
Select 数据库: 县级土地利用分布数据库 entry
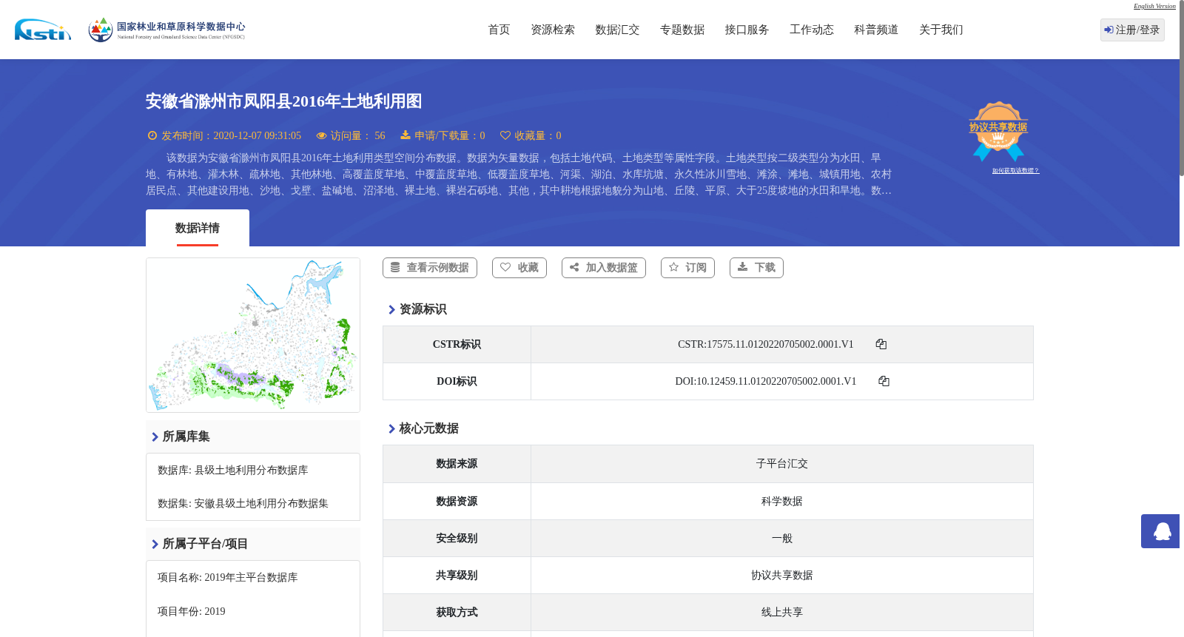[233, 471]
